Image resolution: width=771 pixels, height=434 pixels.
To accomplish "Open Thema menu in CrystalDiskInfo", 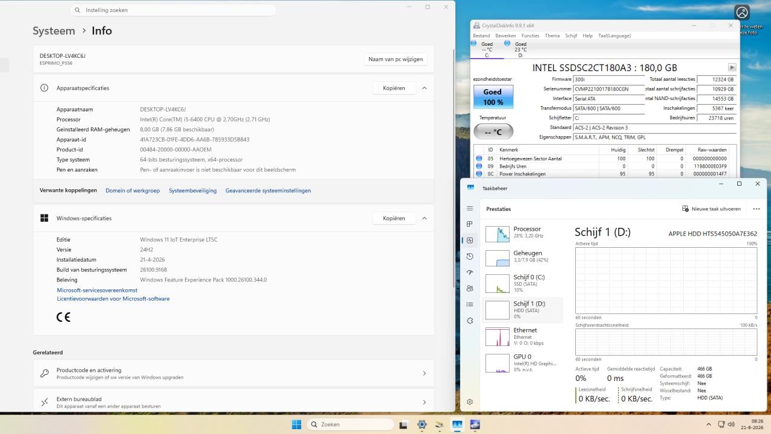I will [552, 36].
